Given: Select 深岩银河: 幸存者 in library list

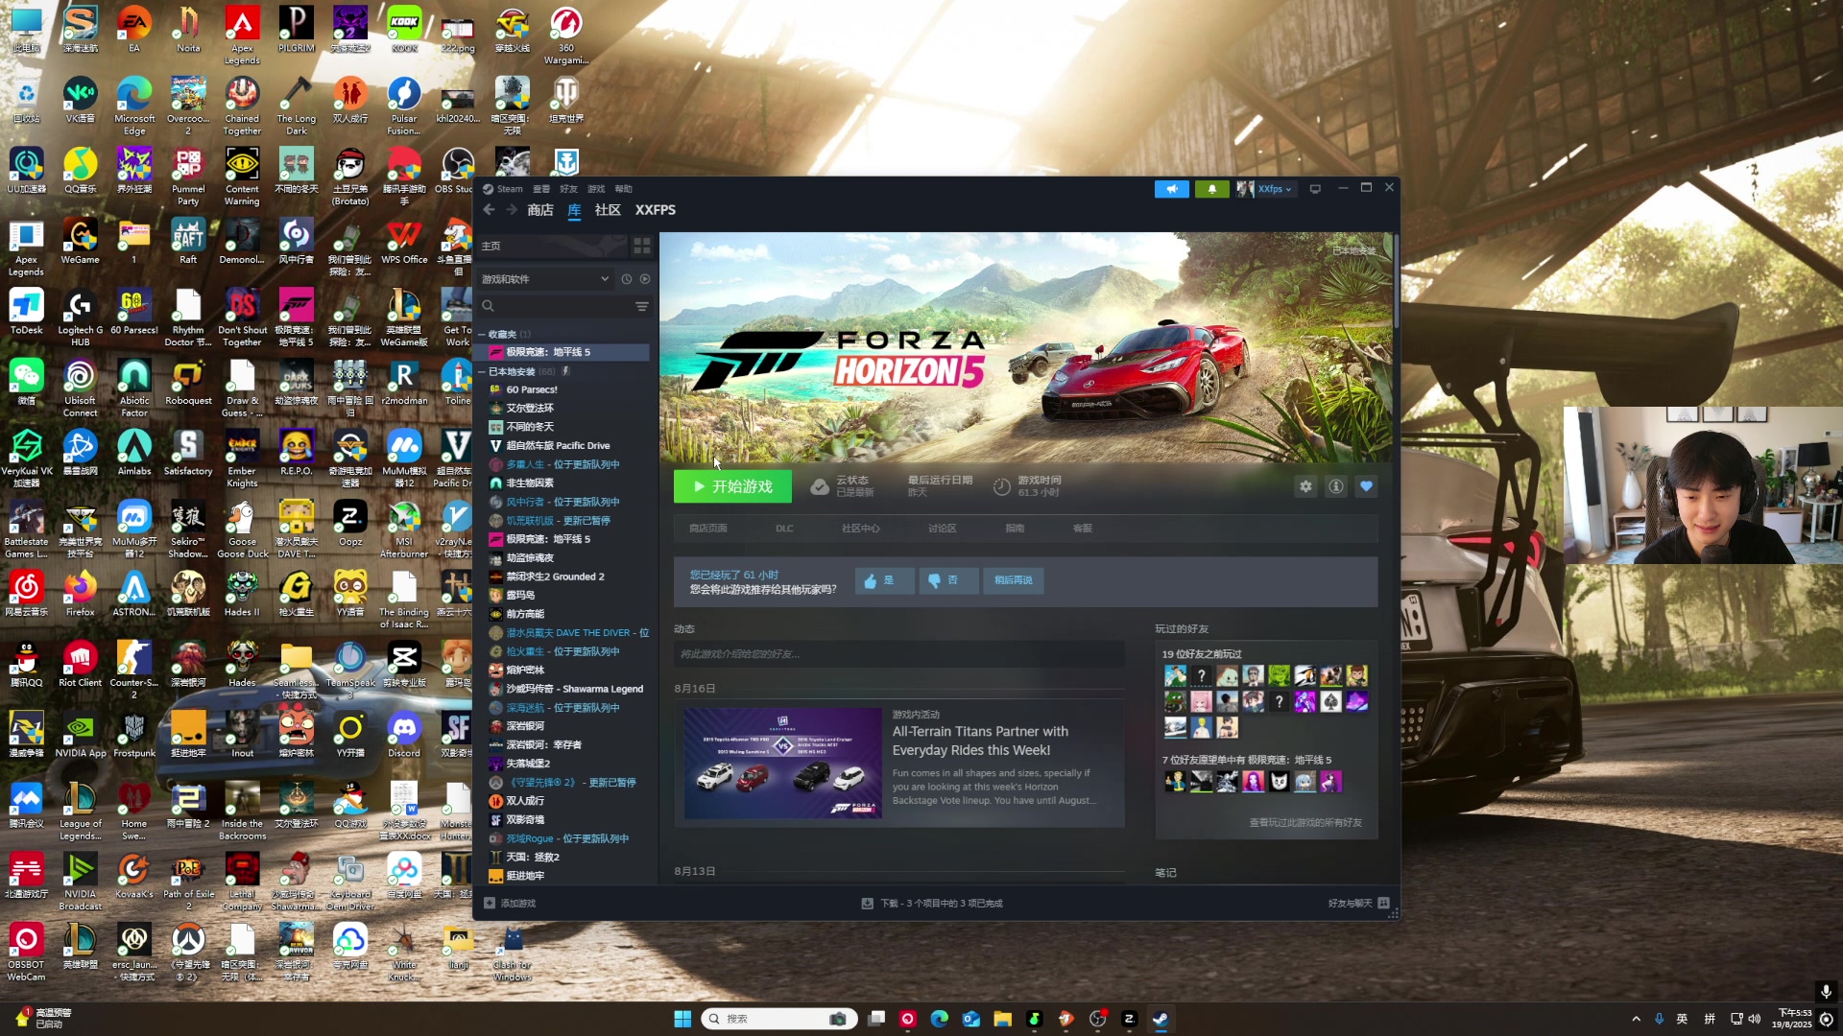Looking at the screenshot, I should 543,745.
